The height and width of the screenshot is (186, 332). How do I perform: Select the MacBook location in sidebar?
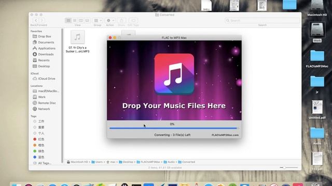point(46,91)
